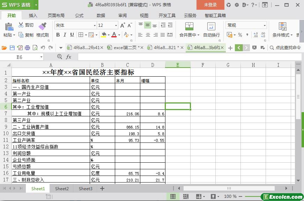Increase decimal places

256,35
